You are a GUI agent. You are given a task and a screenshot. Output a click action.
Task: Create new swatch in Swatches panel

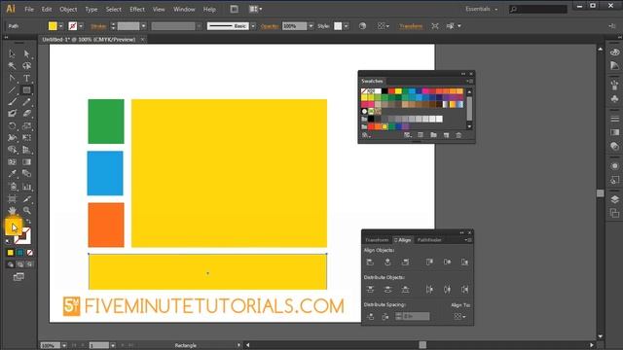click(446, 135)
